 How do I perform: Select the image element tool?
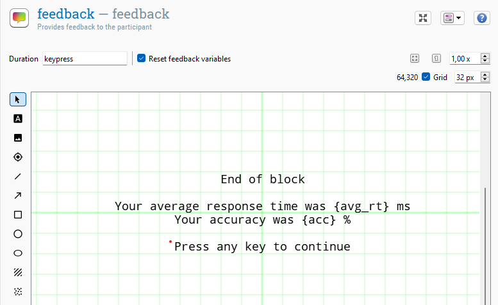pyautogui.click(x=18, y=138)
